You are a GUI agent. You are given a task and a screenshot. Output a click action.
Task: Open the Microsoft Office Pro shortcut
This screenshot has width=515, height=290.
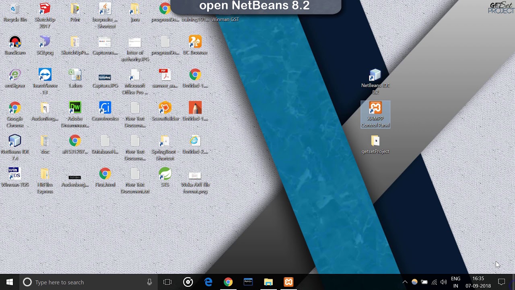[x=135, y=82]
